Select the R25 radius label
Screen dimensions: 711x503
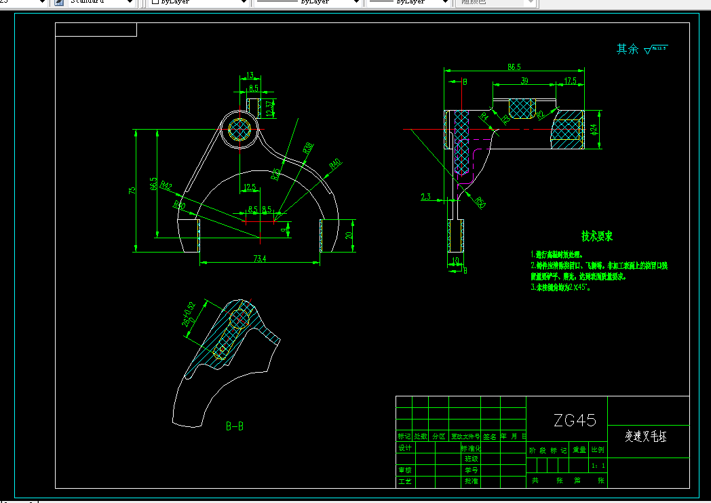[275, 174]
